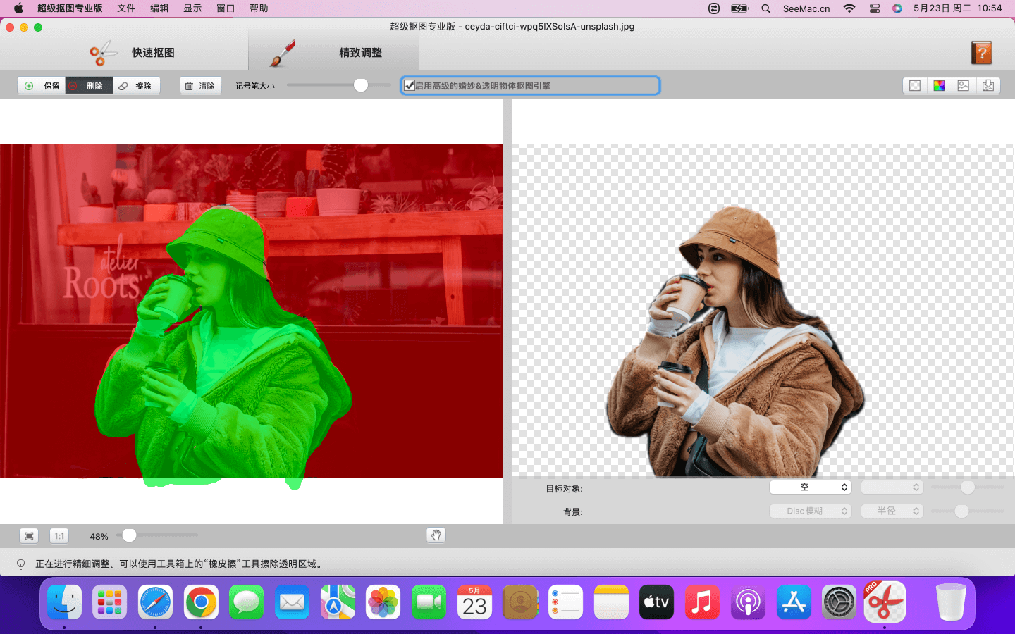The width and height of the screenshot is (1015, 634).
Task: Switch to the 快速抠图 tab
Action: point(133,53)
